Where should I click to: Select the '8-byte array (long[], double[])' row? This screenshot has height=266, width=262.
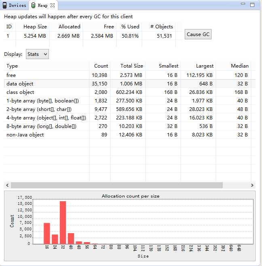coord(129,126)
